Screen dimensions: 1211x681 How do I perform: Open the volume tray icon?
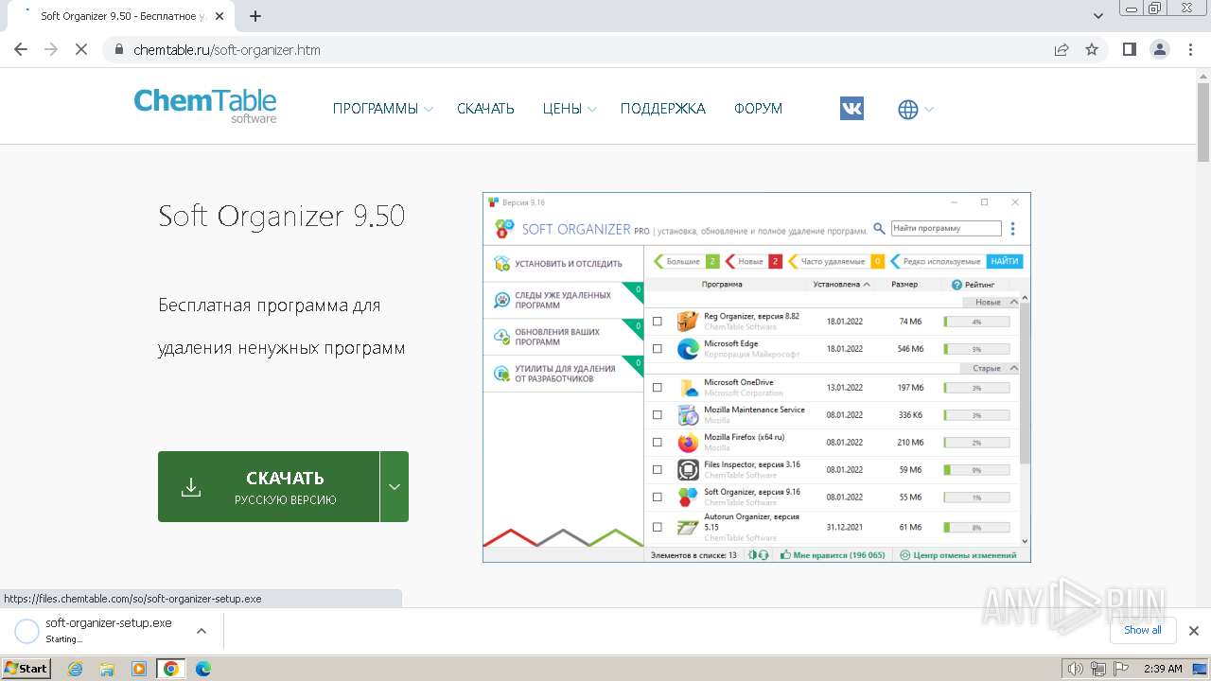click(x=1075, y=669)
